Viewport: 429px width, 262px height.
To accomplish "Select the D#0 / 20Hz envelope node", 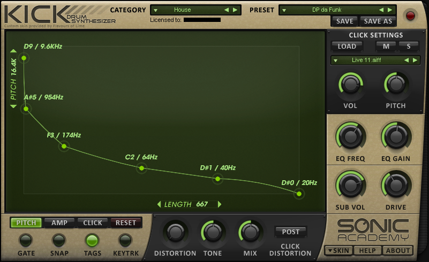I will point(299,194).
